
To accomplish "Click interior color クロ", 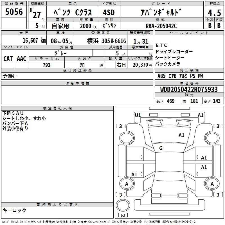I will pyautogui.click(x=82, y=65).
